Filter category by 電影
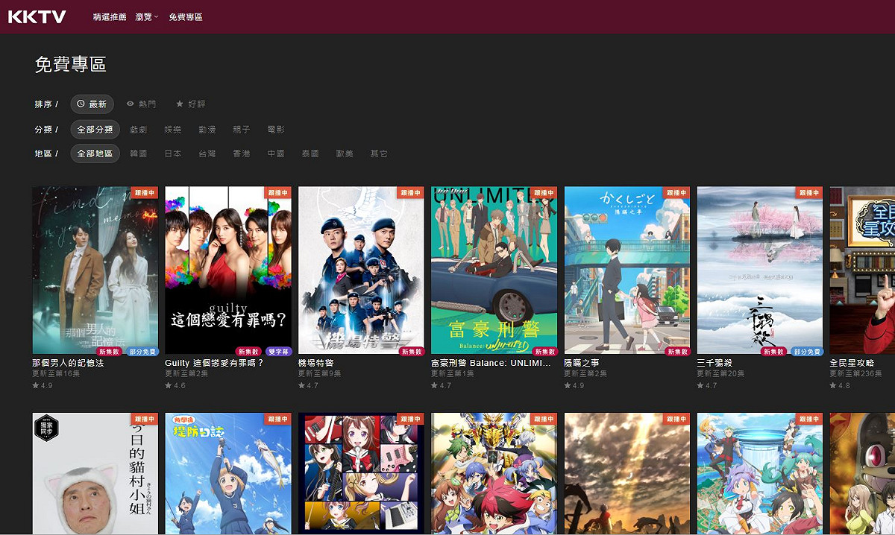This screenshot has height=535, width=895. 275,130
